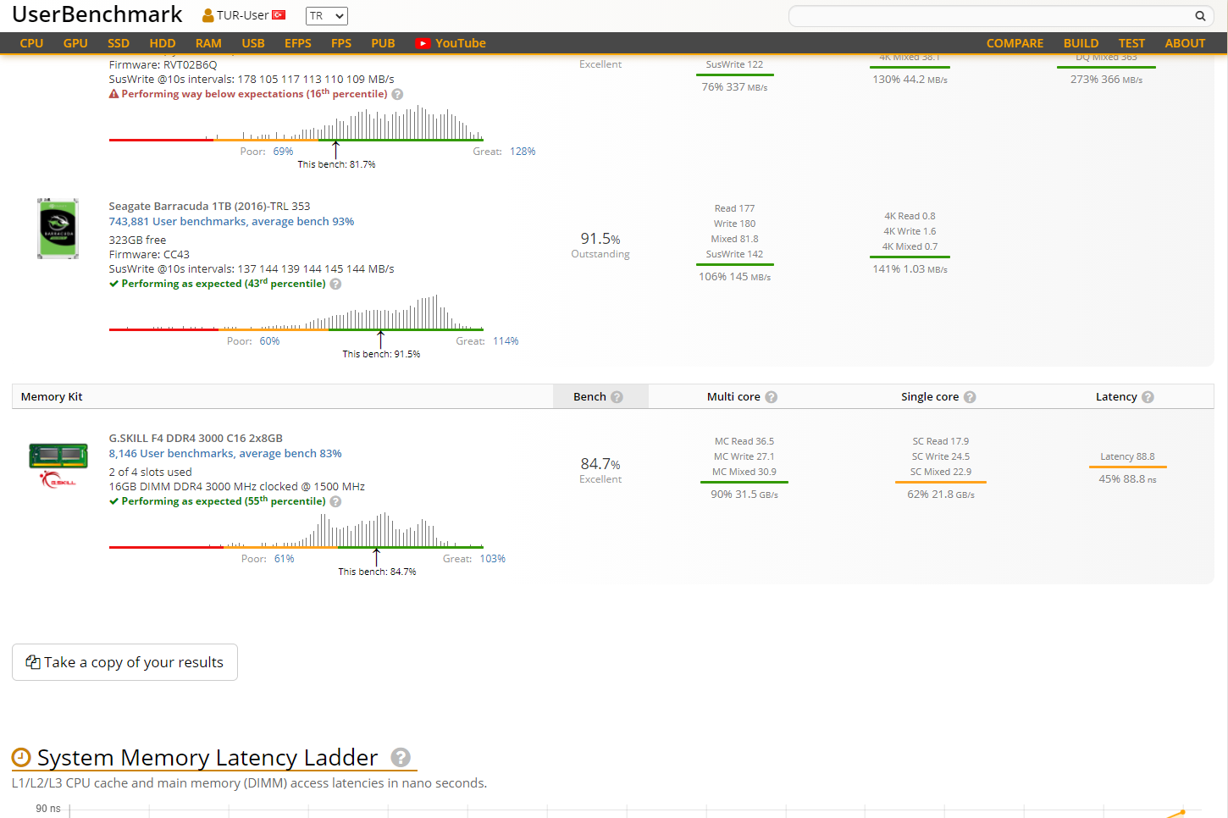Click the Poor 61% link for G.SKILL
This screenshot has width=1228, height=818.
(285, 559)
